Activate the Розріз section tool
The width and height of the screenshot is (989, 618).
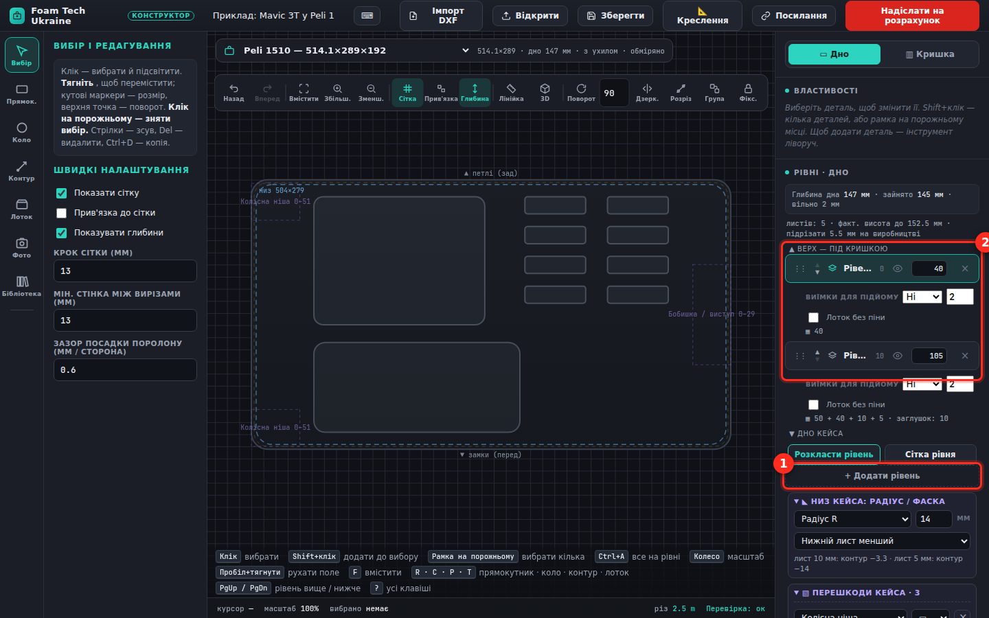tap(681, 93)
